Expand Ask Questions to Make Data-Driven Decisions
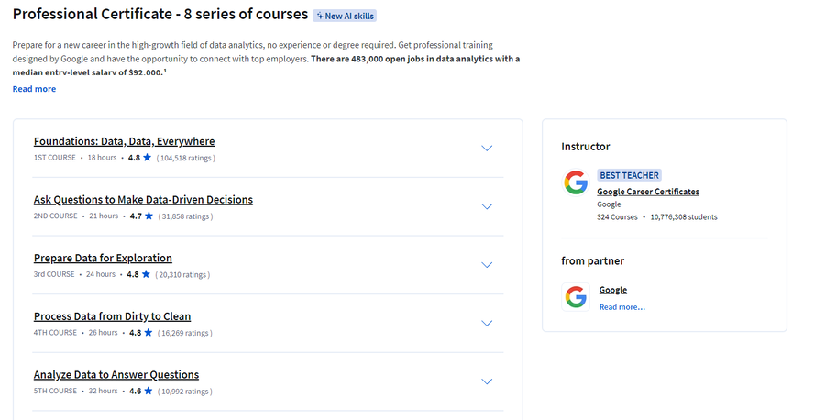 pyautogui.click(x=487, y=207)
